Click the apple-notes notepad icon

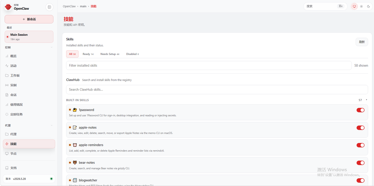tap(75, 128)
